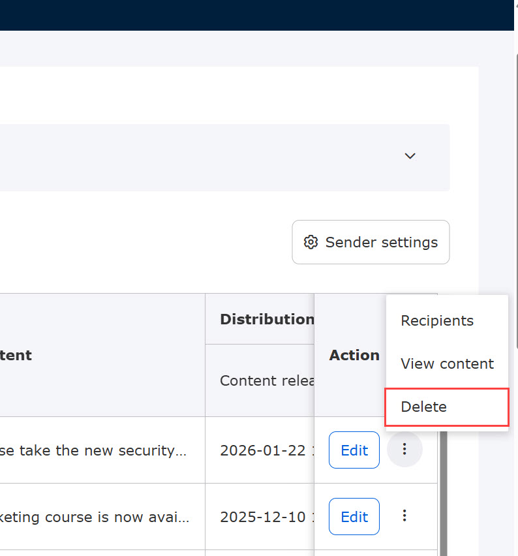This screenshot has width=518, height=556.
Task: Click the 2026-01-22 release date cell
Action: click(262, 450)
